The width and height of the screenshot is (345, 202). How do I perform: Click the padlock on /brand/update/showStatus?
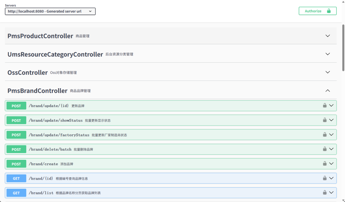tap(325, 120)
